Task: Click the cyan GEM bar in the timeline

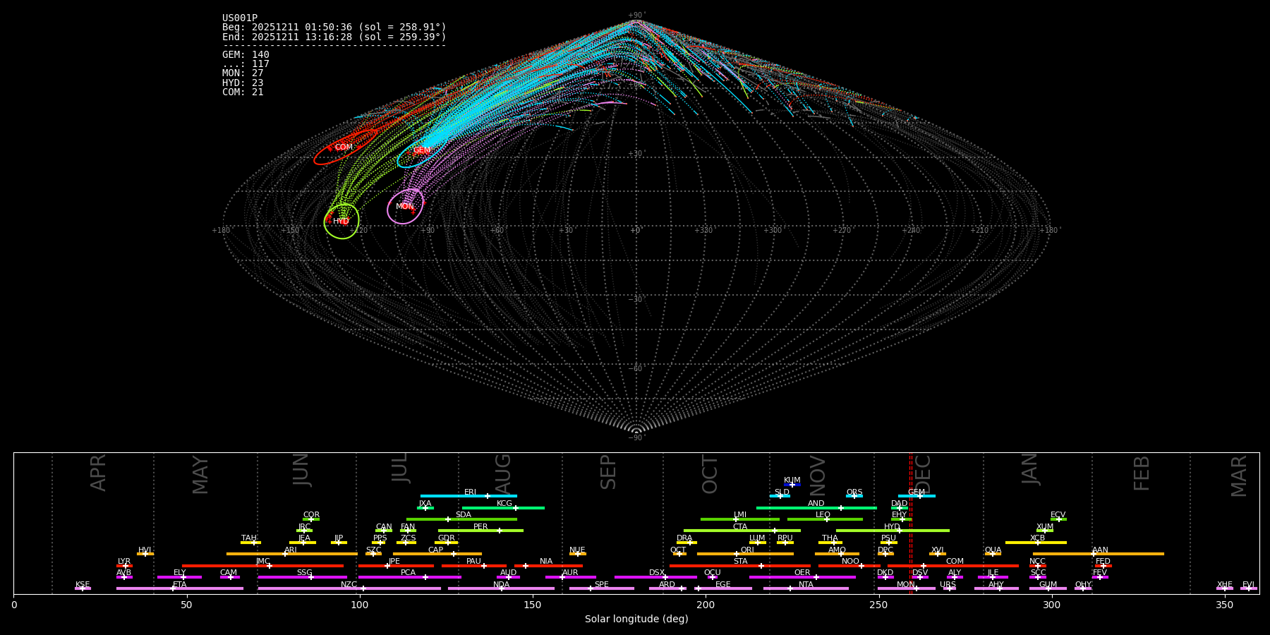Action: click(x=917, y=496)
